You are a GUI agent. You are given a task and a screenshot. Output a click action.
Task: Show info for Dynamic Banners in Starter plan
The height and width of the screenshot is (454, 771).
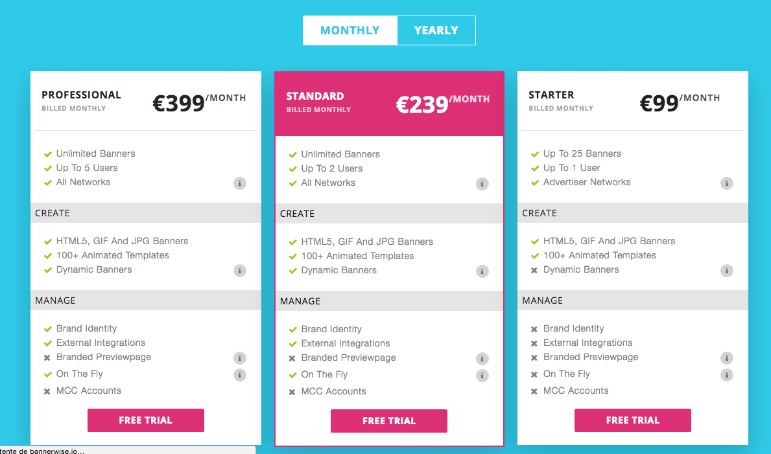[x=727, y=271]
